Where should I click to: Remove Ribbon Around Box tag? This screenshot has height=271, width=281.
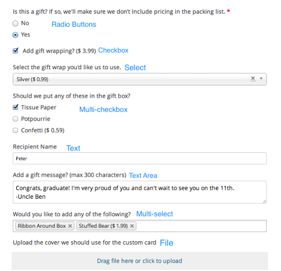pyautogui.click(x=70, y=226)
